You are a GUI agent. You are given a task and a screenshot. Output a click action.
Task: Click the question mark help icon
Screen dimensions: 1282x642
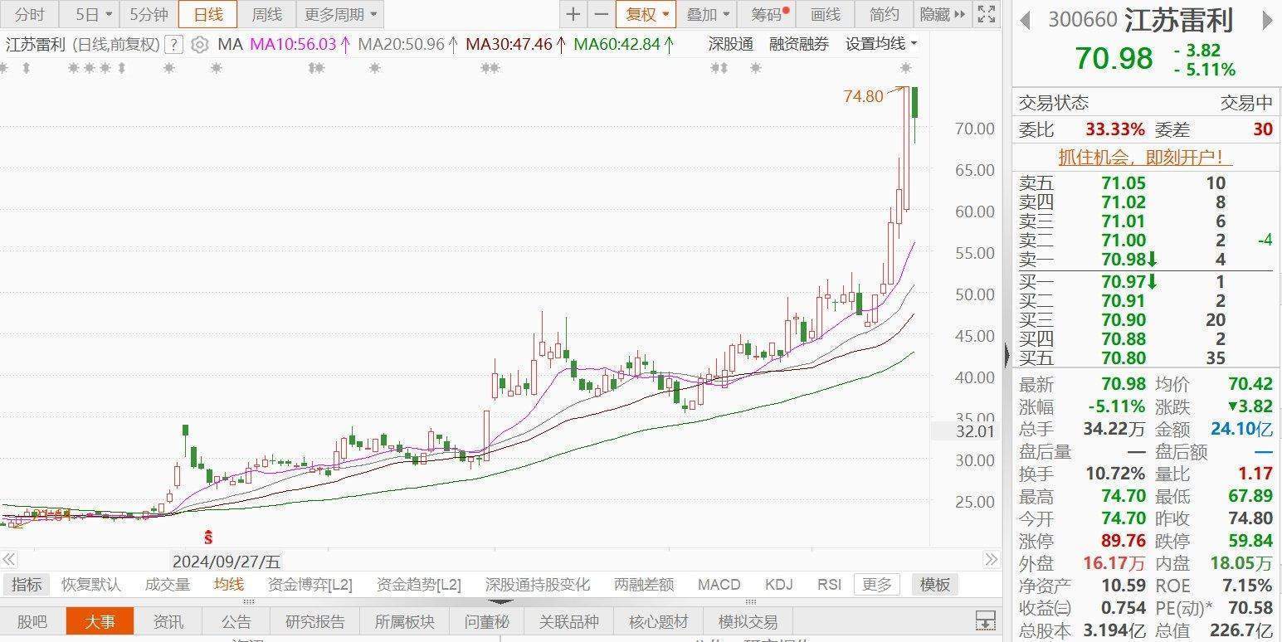[x=173, y=46]
